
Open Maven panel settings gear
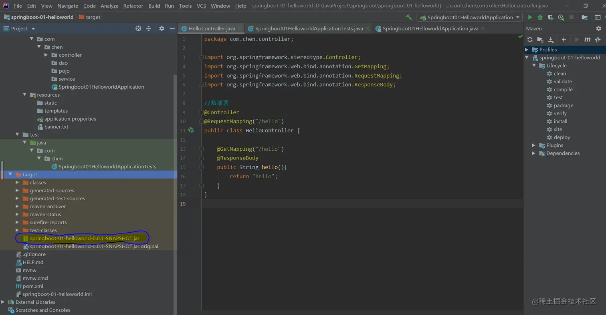click(598, 28)
